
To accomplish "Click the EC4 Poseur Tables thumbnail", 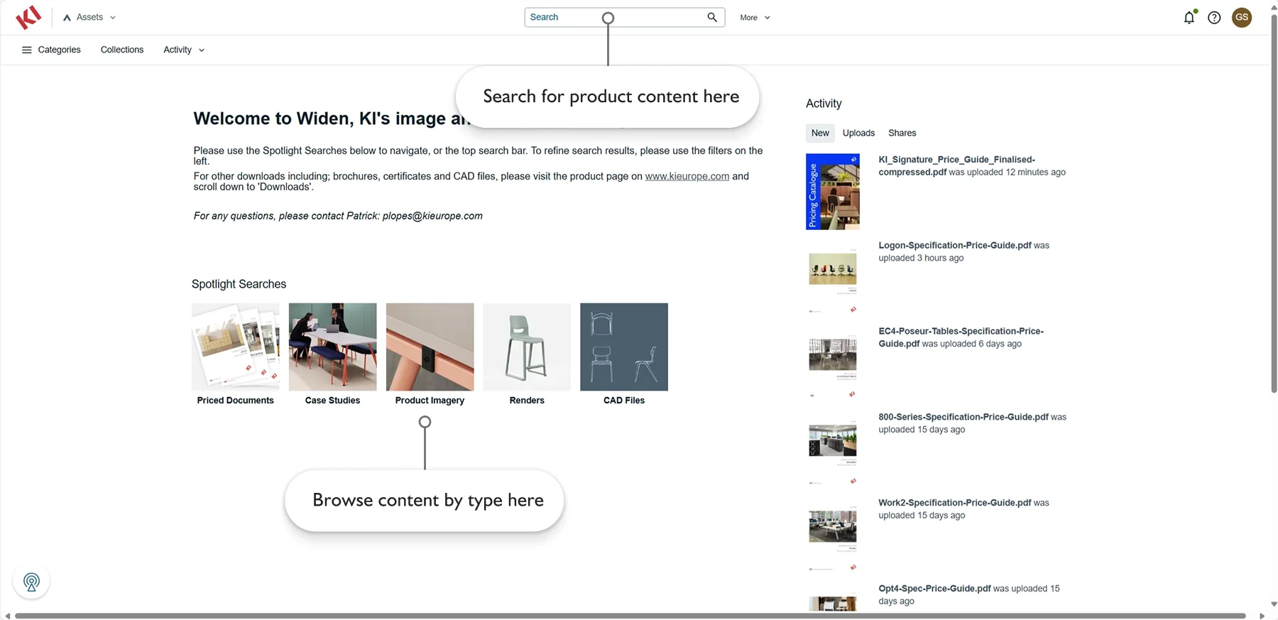I will tap(833, 364).
